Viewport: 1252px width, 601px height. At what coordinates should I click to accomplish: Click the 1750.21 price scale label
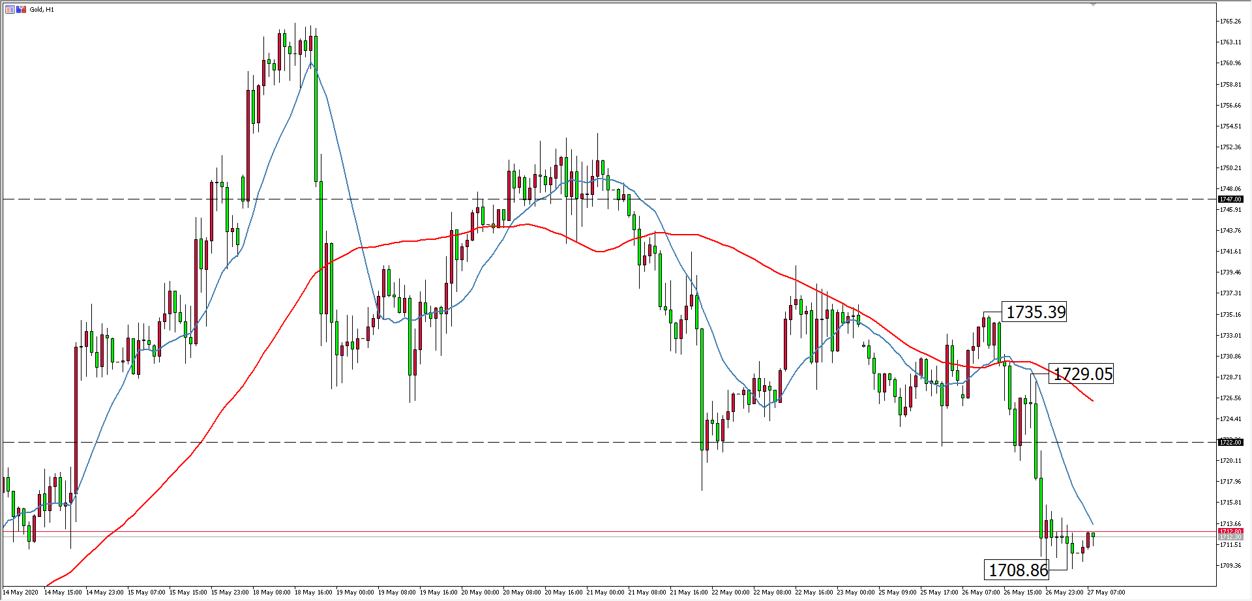1230,168
